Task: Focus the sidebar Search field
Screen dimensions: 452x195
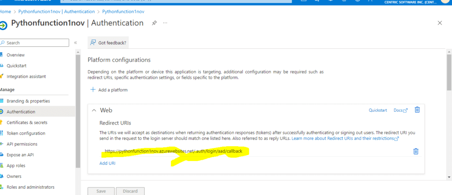Action: 34,43
